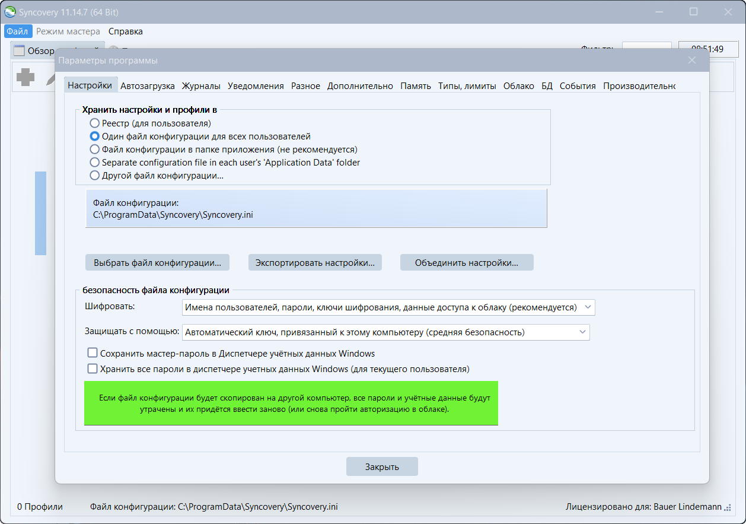Maximize the Syncovery main window
Viewport: 746px width, 524px height.
pos(693,12)
